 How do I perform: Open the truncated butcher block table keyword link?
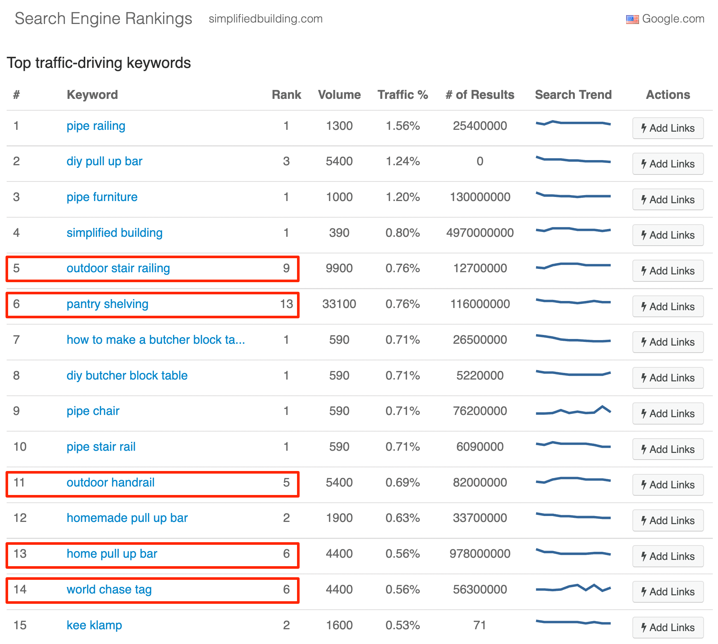tap(156, 340)
